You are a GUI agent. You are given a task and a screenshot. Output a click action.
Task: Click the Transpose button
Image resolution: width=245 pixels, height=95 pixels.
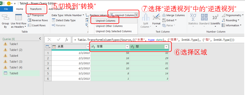[x=36, y=15]
